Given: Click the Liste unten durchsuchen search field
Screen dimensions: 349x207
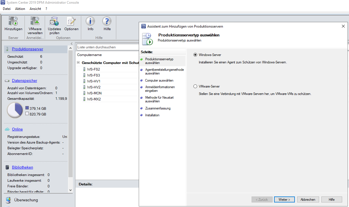Looking at the screenshot, I should [x=108, y=47].
